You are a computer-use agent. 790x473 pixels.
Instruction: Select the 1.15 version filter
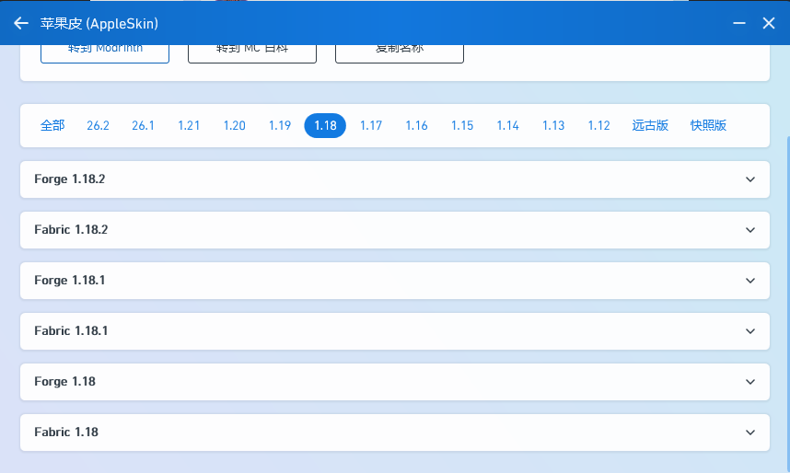pyautogui.click(x=462, y=125)
